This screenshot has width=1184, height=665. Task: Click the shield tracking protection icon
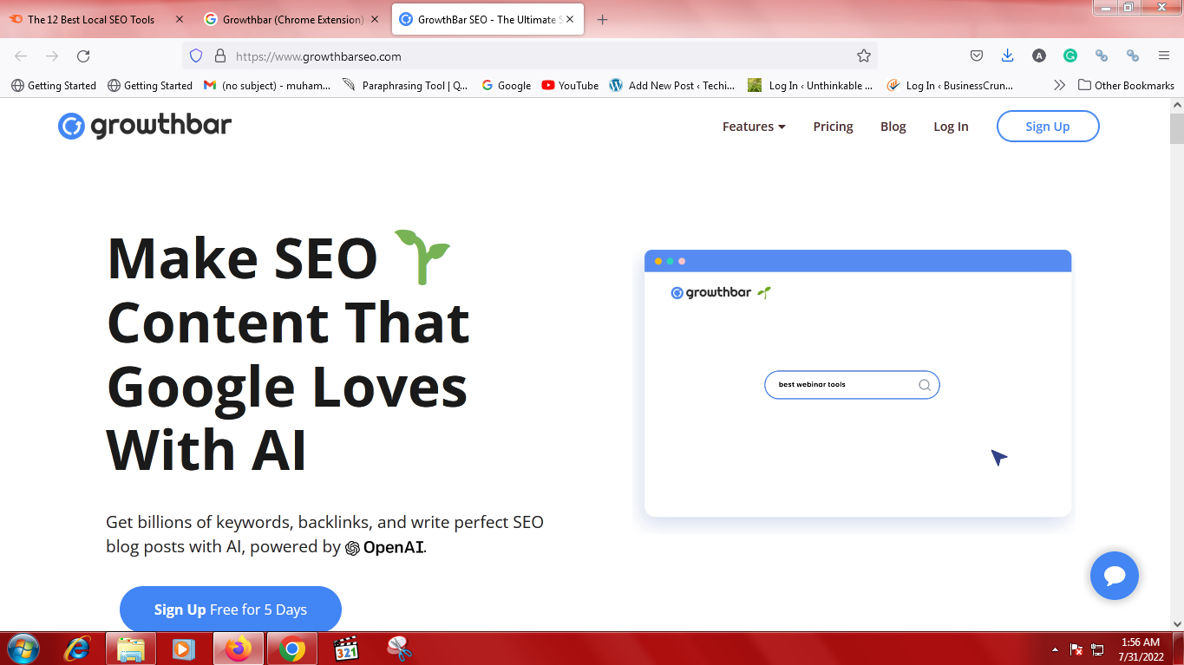(196, 56)
